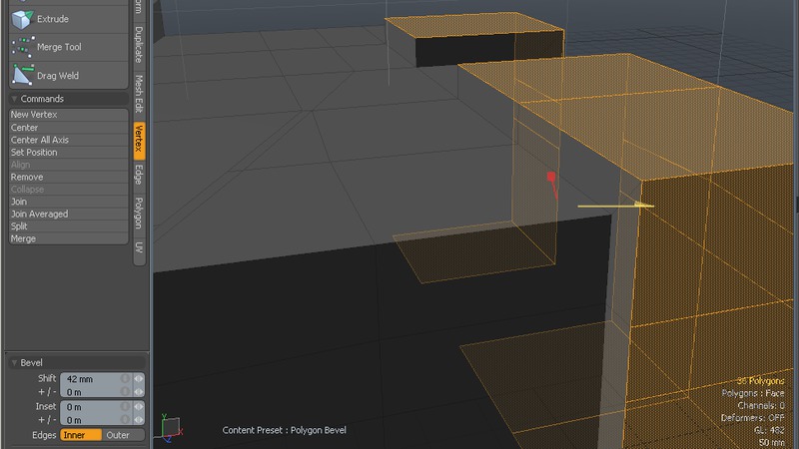This screenshot has height=449, width=799.
Task: Click the Channels: 0 status text
Action: [761, 406]
